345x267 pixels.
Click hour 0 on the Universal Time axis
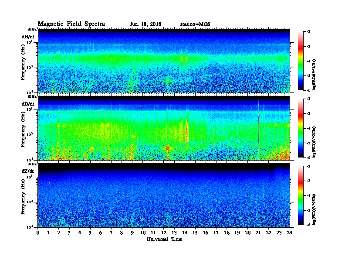tap(38, 233)
